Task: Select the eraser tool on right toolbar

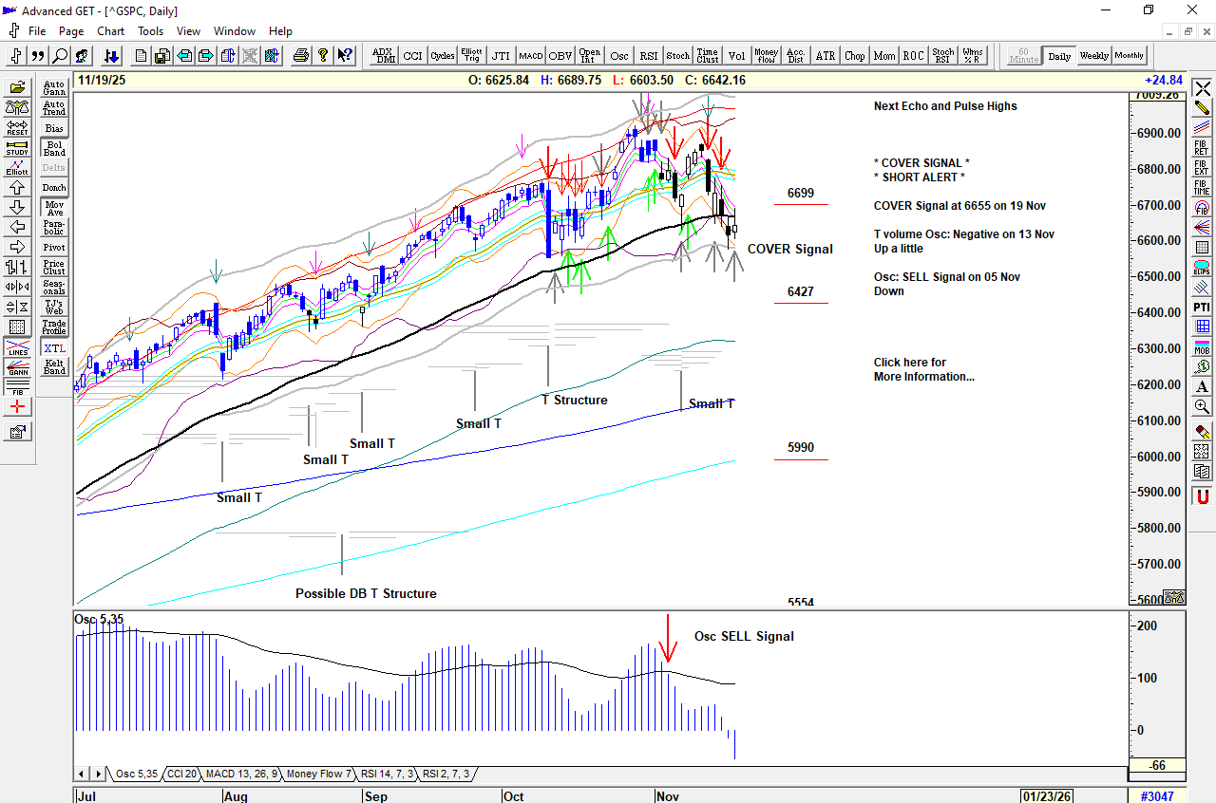Action: pyautogui.click(x=1202, y=430)
